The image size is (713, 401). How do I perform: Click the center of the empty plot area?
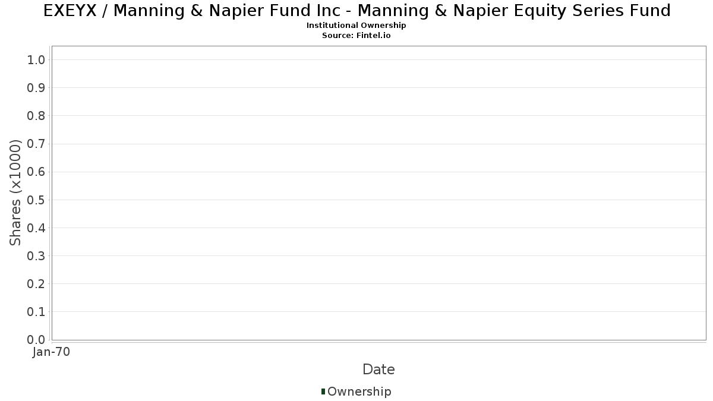[x=378, y=192]
